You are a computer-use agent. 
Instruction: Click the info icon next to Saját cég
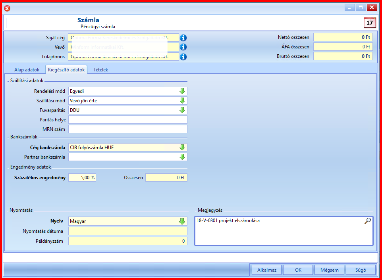pos(183,38)
